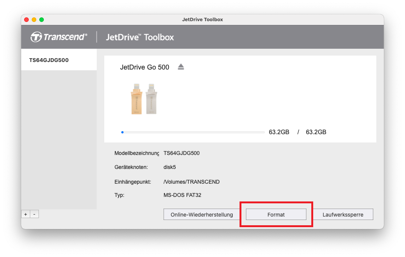Add a device with the plus button

[x=26, y=214]
